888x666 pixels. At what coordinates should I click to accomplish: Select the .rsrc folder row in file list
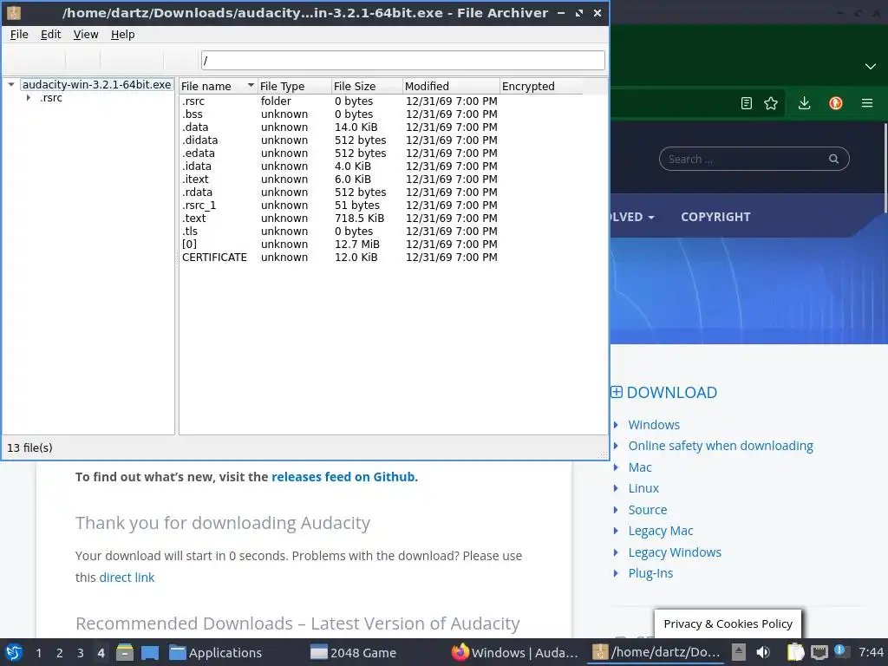(x=382, y=101)
